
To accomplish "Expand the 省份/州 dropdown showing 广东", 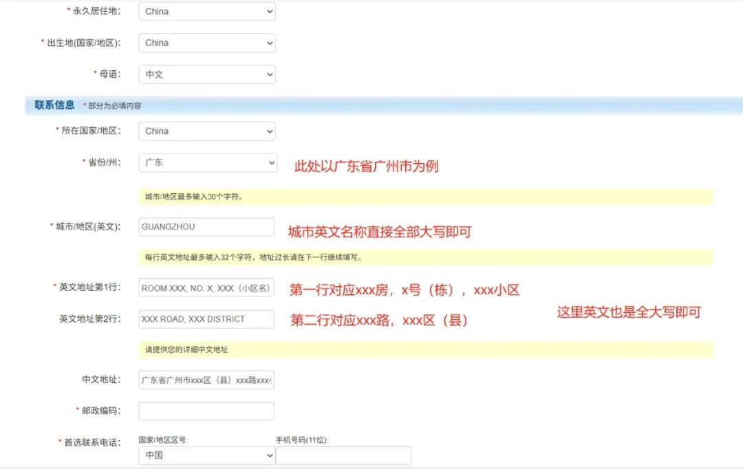I will point(208,162).
